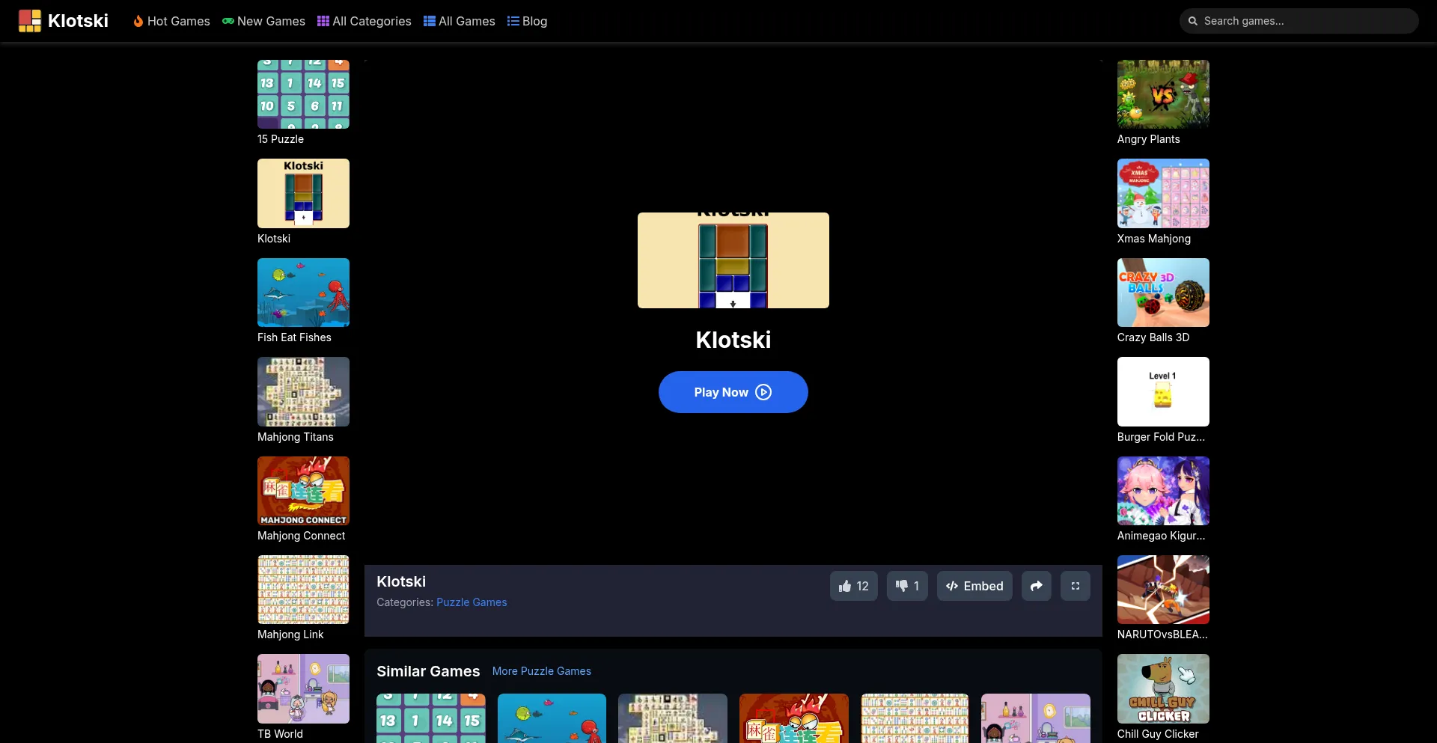Screen dimensions: 1437x743
Task: Click the Embed button
Action: click(974, 586)
